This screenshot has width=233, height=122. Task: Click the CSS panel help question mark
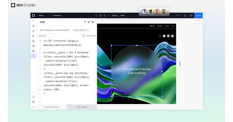[x=85, y=22]
